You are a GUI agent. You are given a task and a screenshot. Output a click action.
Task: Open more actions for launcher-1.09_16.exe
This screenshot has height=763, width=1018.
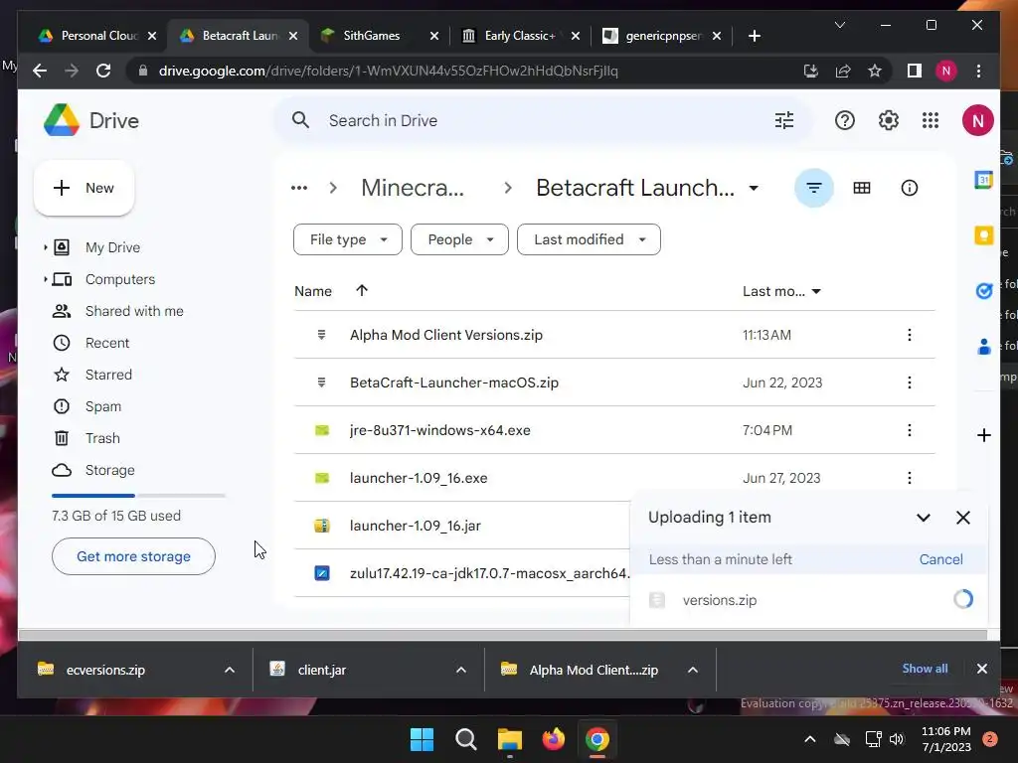(909, 478)
